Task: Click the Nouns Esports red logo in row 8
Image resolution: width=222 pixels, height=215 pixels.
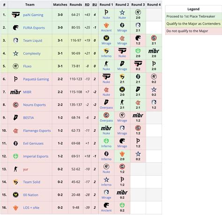Action: pos(15,105)
